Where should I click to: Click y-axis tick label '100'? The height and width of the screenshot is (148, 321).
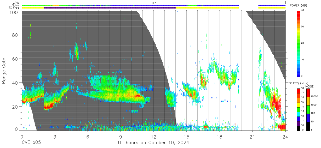tap(14, 12)
